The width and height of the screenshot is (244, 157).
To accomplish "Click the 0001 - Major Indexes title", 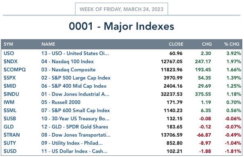I will 122,26.
